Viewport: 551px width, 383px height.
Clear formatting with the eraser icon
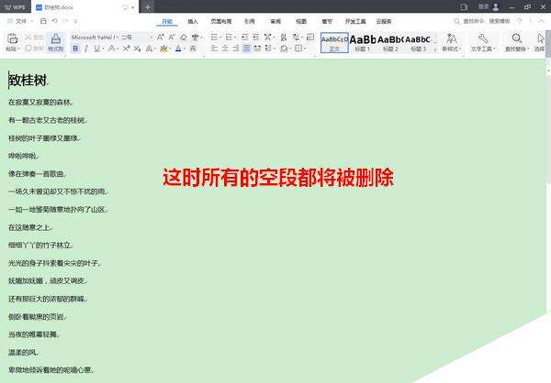[x=183, y=37]
